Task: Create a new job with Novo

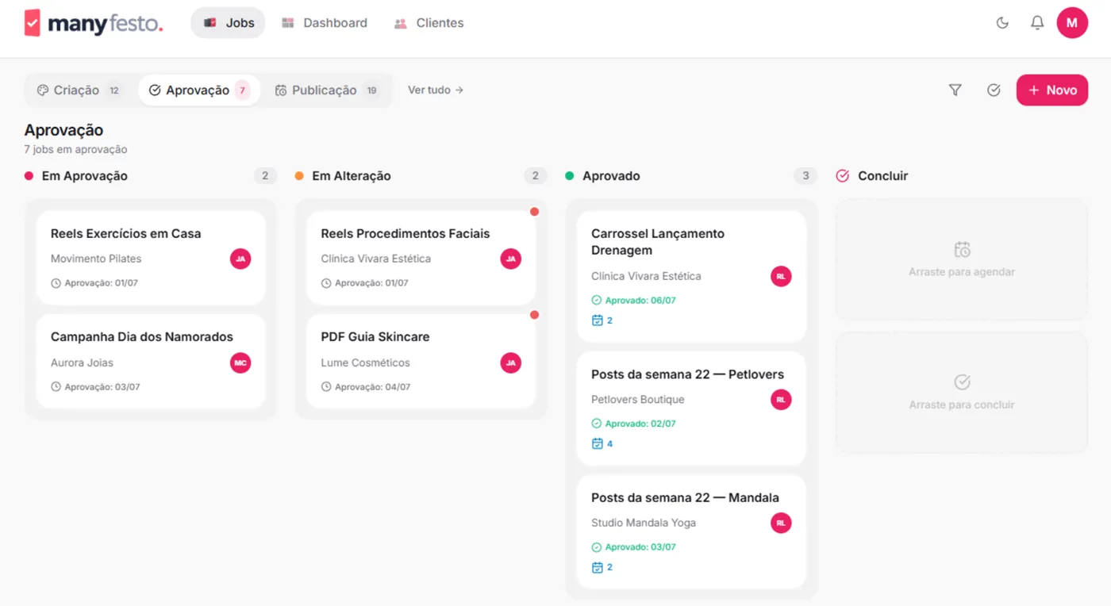Action: pos(1052,90)
